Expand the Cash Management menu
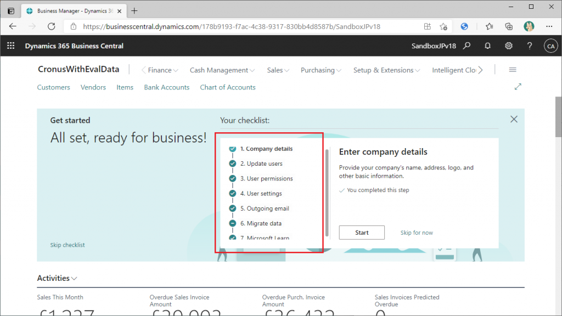Image resolution: width=562 pixels, height=316 pixels. (x=222, y=70)
